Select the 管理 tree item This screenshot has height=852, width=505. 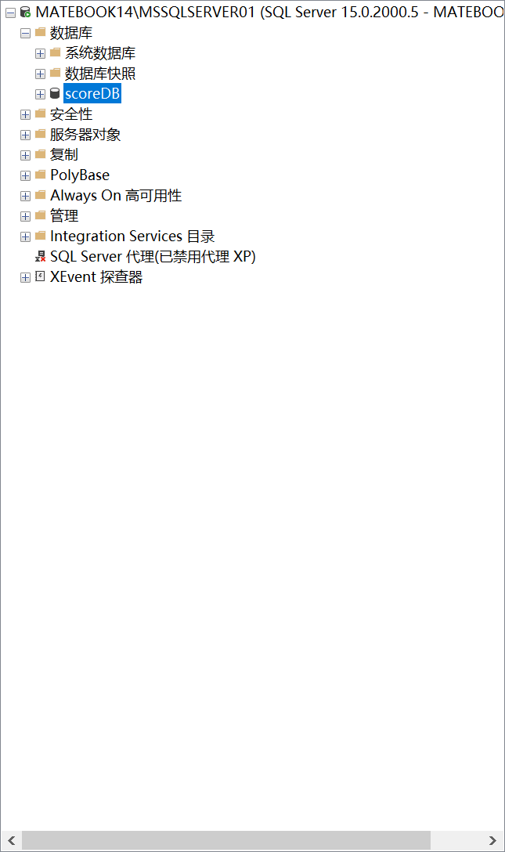pos(64,215)
